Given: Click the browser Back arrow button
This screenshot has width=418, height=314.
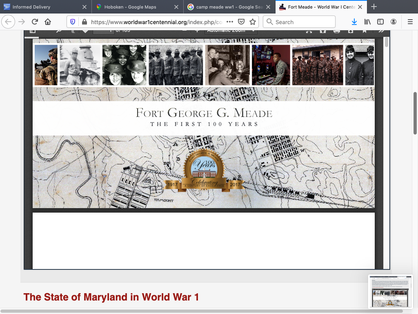Looking at the screenshot, I should (9, 22).
